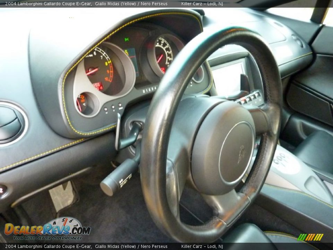Screen dimensions: 333x250
Task: Click the green indicator light on the cluster
Action: pos(127,39)
